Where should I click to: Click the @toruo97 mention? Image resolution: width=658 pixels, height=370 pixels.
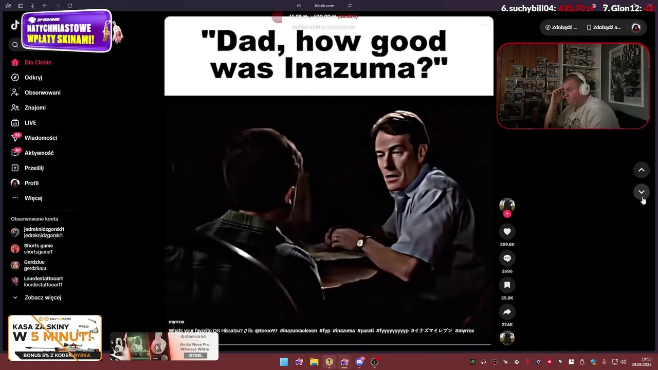point(266,330)
